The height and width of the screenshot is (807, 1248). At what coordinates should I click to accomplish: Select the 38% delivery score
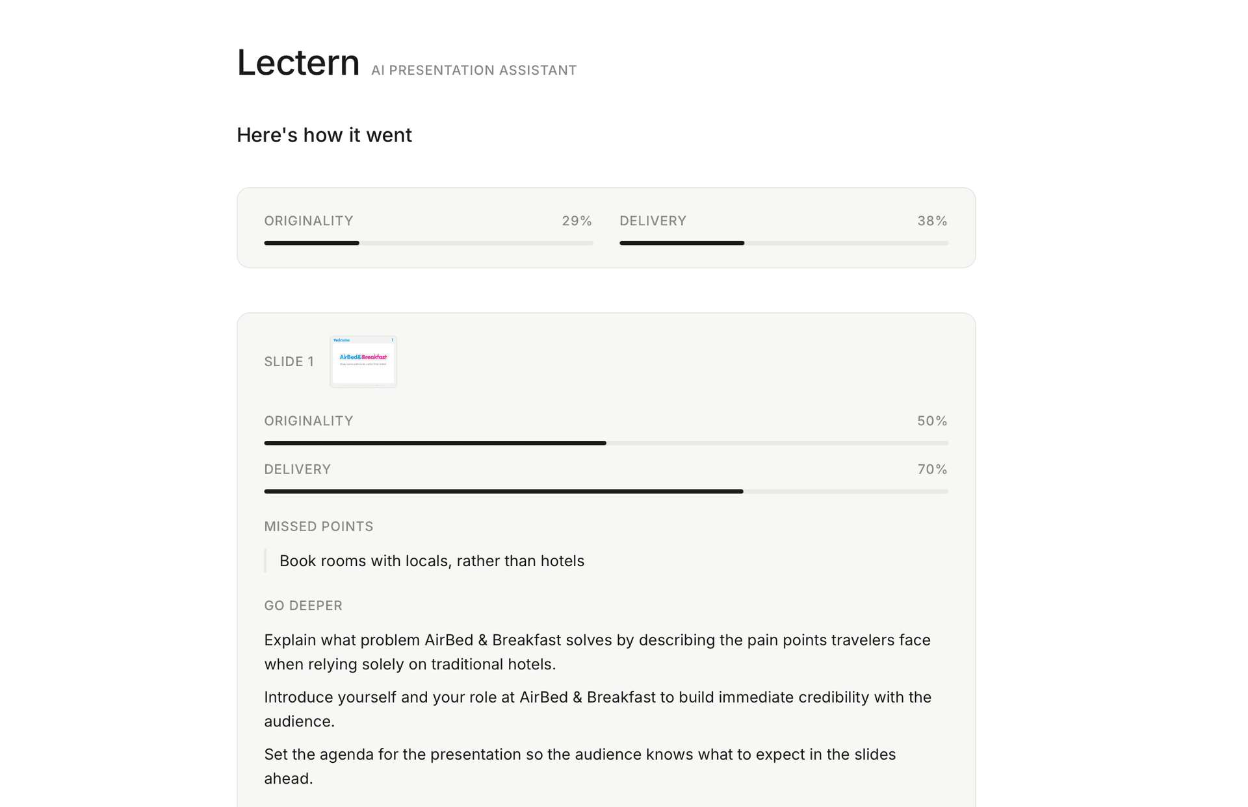click(x=932, y=221)
